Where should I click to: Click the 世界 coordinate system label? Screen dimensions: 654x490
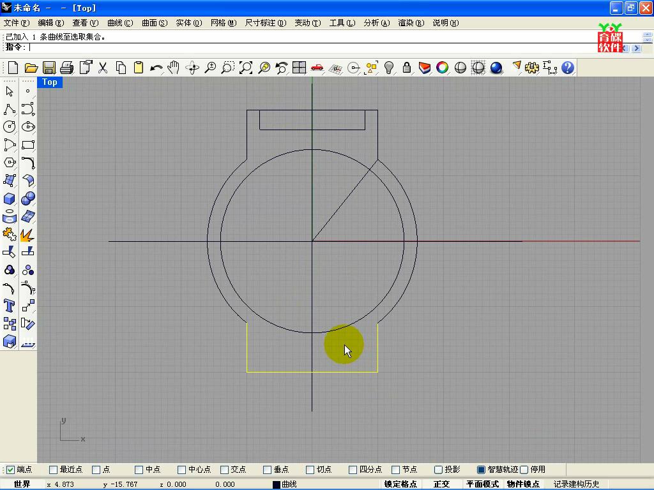[x=22, y=484]
